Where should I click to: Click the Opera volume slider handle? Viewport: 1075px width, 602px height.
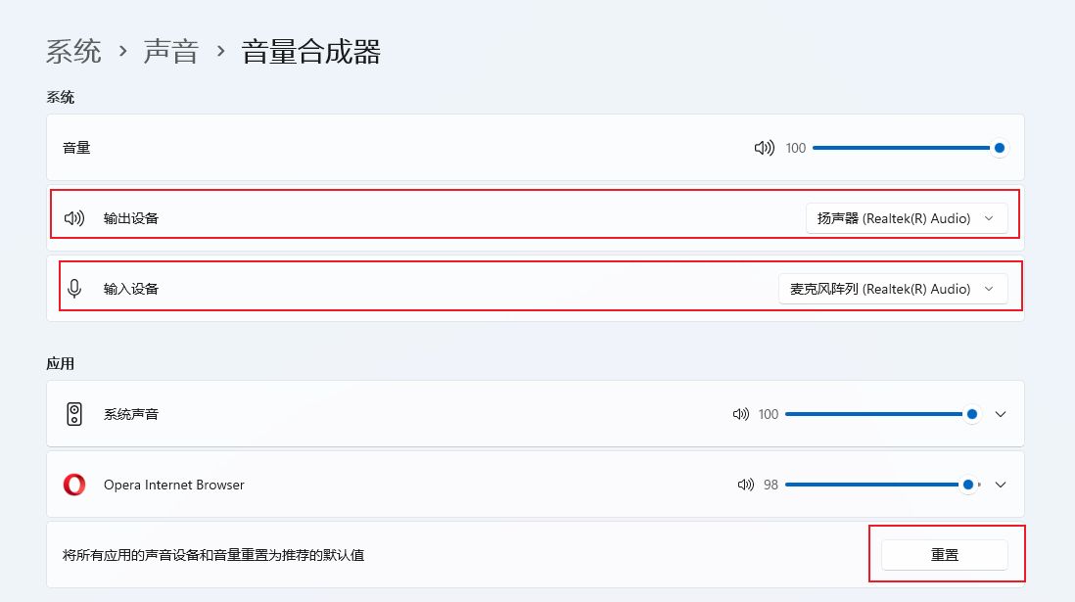(968, 485)
